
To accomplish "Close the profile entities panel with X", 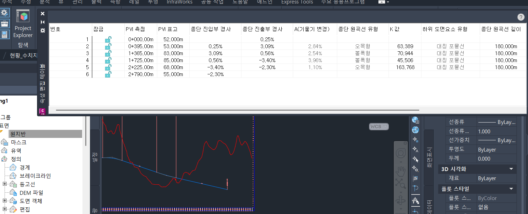I will [x=43, y=14].
